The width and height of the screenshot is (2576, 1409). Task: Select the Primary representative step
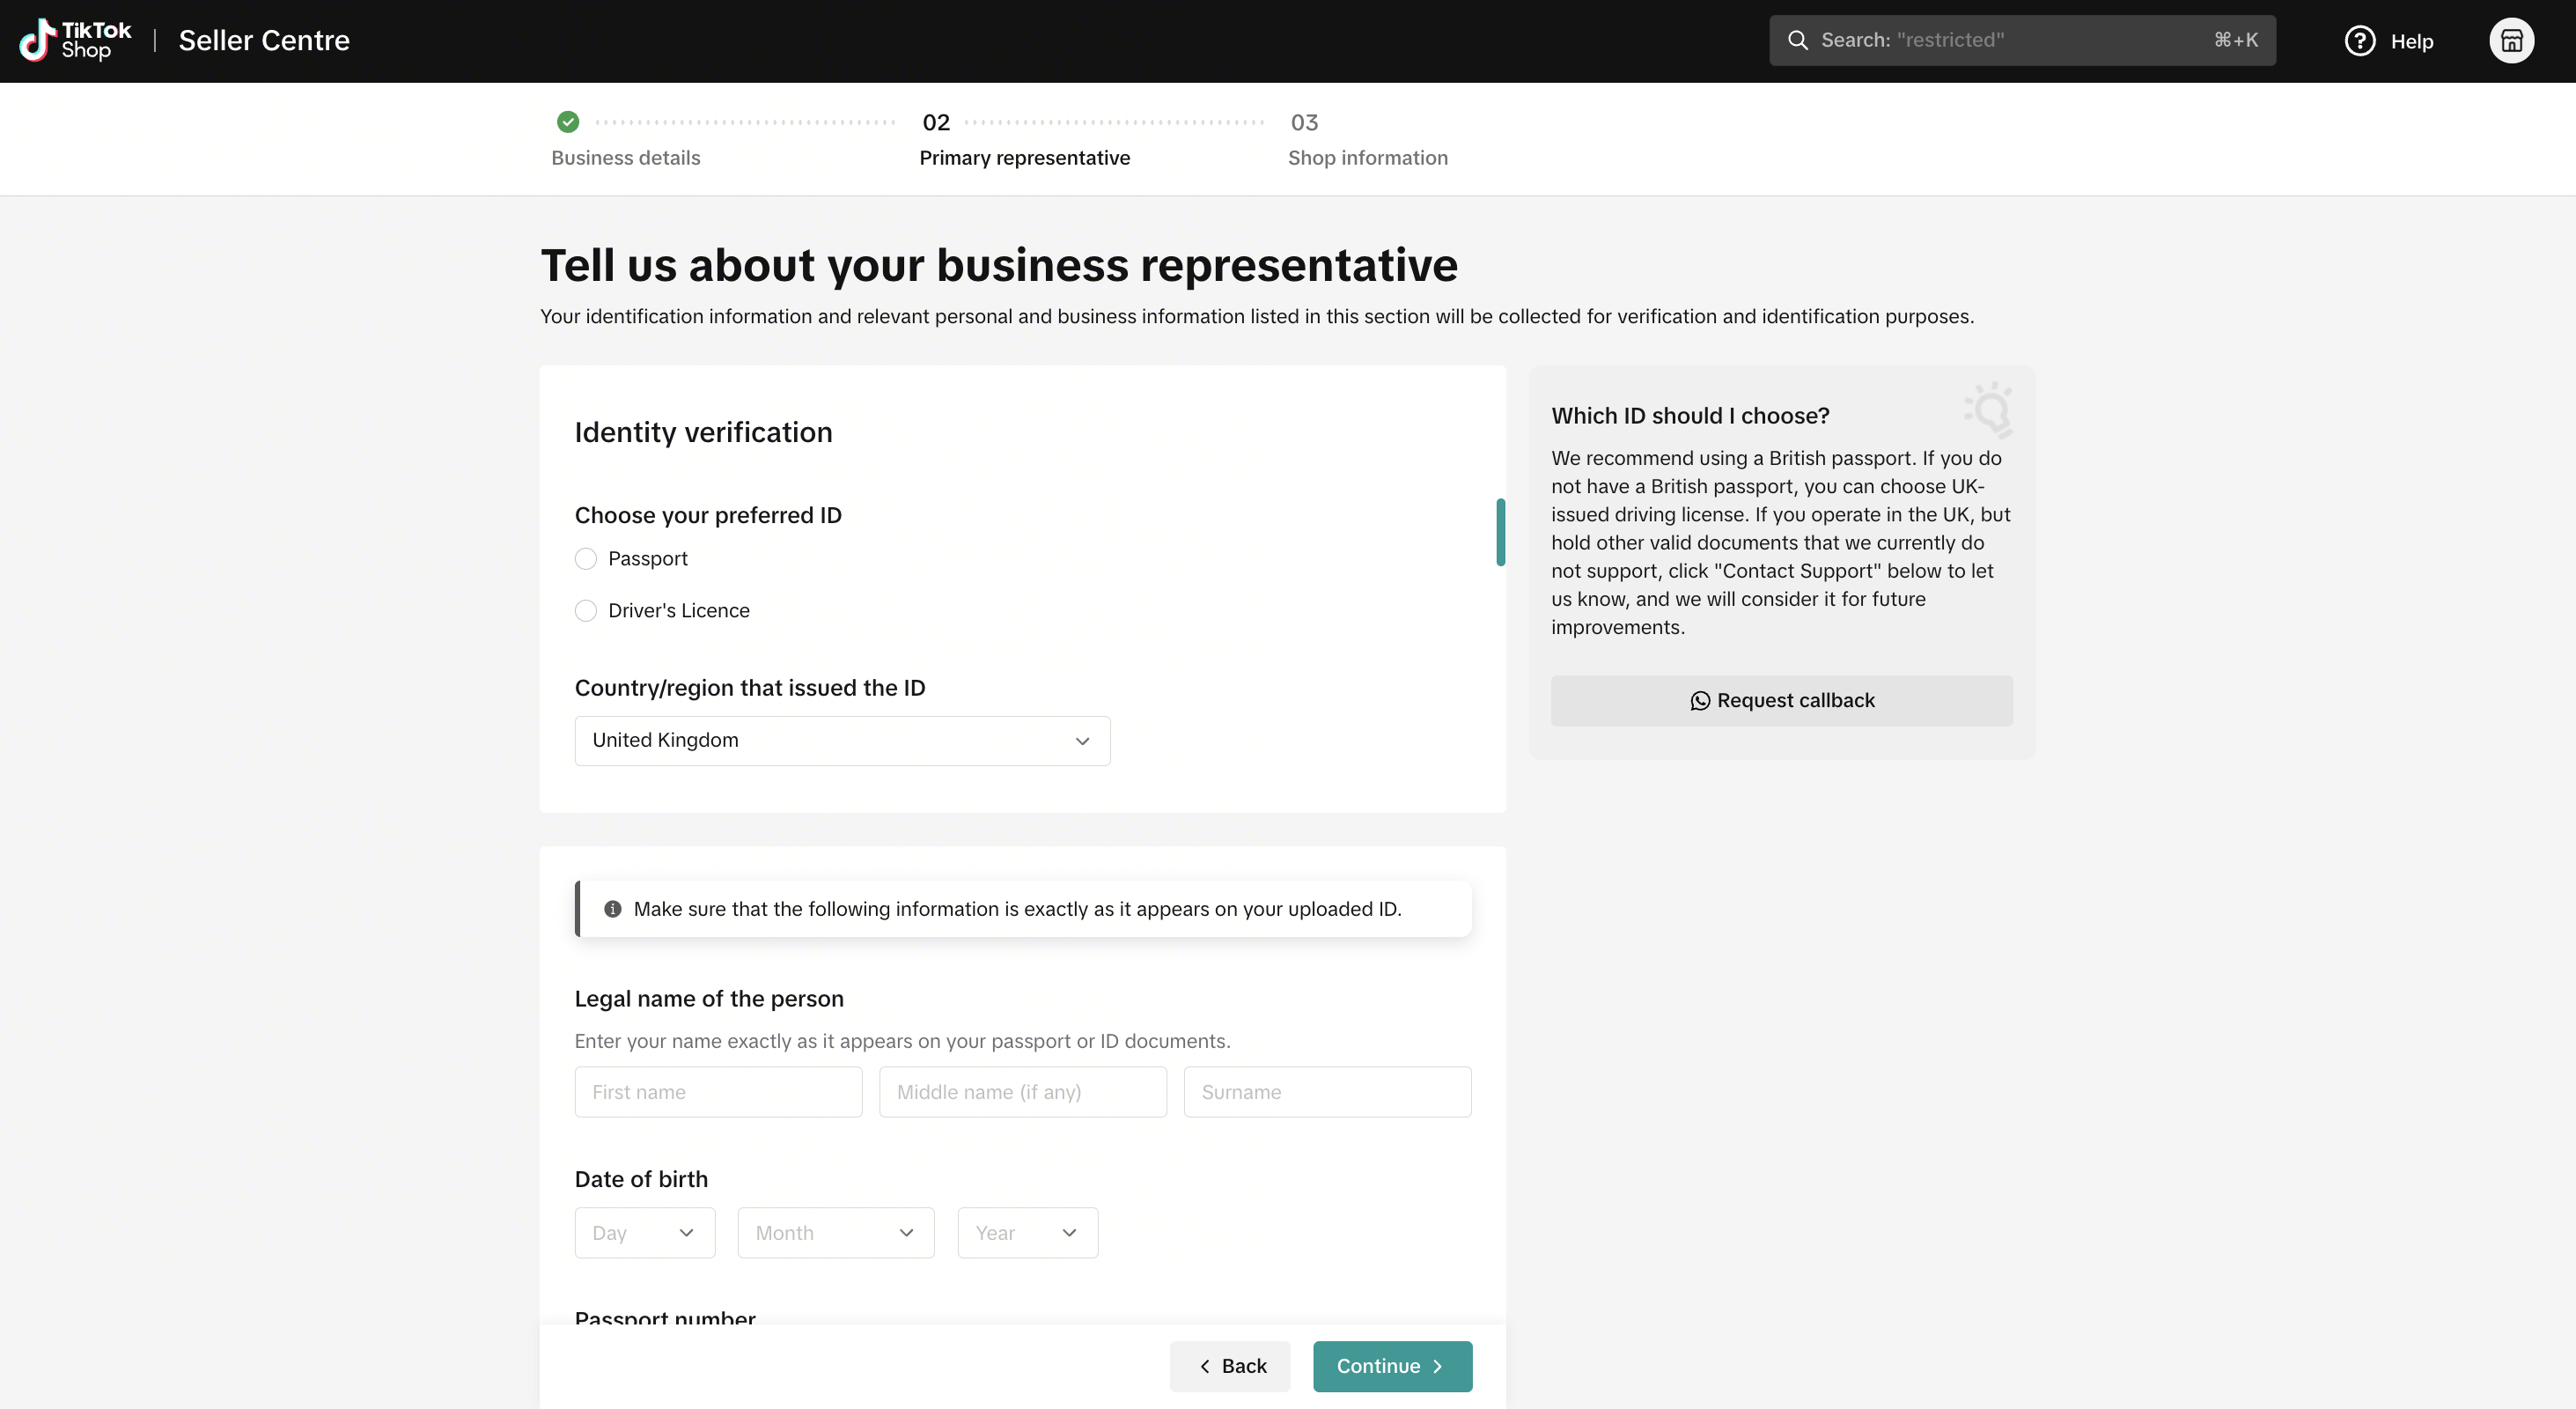point(1024,158)
